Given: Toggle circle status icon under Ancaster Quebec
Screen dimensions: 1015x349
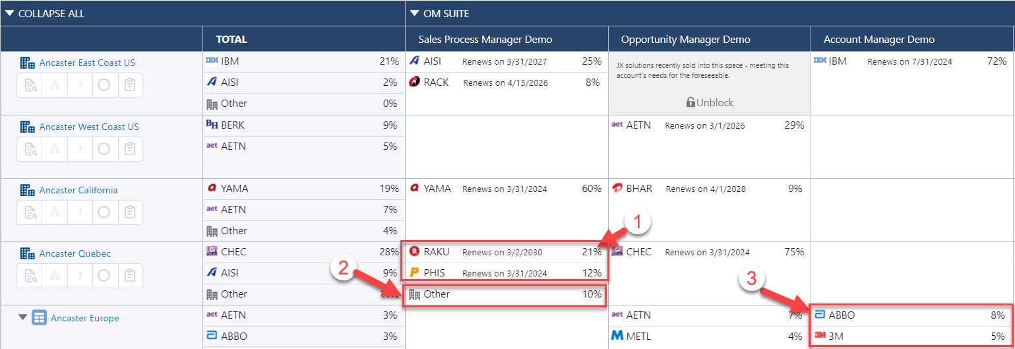Looking at the screenshot, I should pos(104,276).
